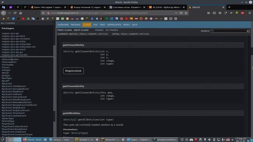Open NpcEvent.CollideEvent class
This screenshot has height=142, width=253.
(x=14, y=86)
